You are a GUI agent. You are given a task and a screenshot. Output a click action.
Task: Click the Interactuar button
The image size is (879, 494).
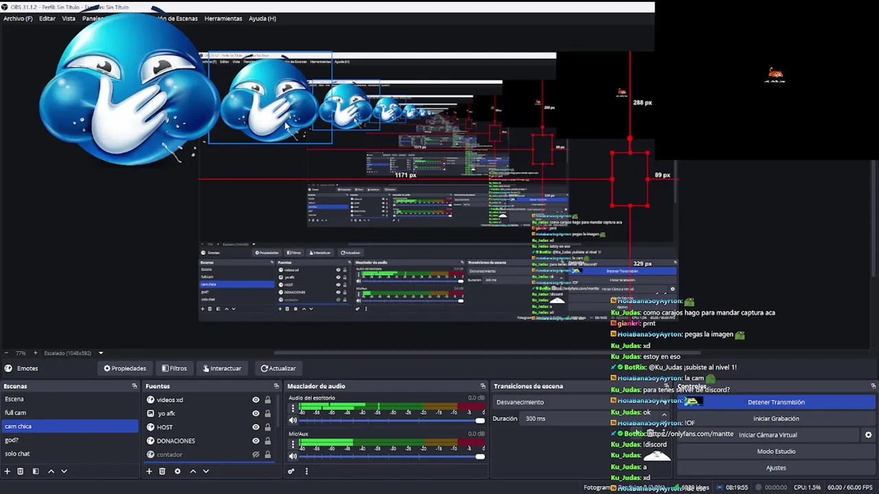(222, 368)
